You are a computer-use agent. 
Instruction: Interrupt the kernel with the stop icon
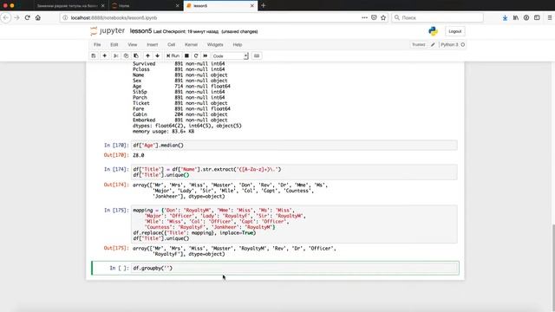(x=186, y=55)
